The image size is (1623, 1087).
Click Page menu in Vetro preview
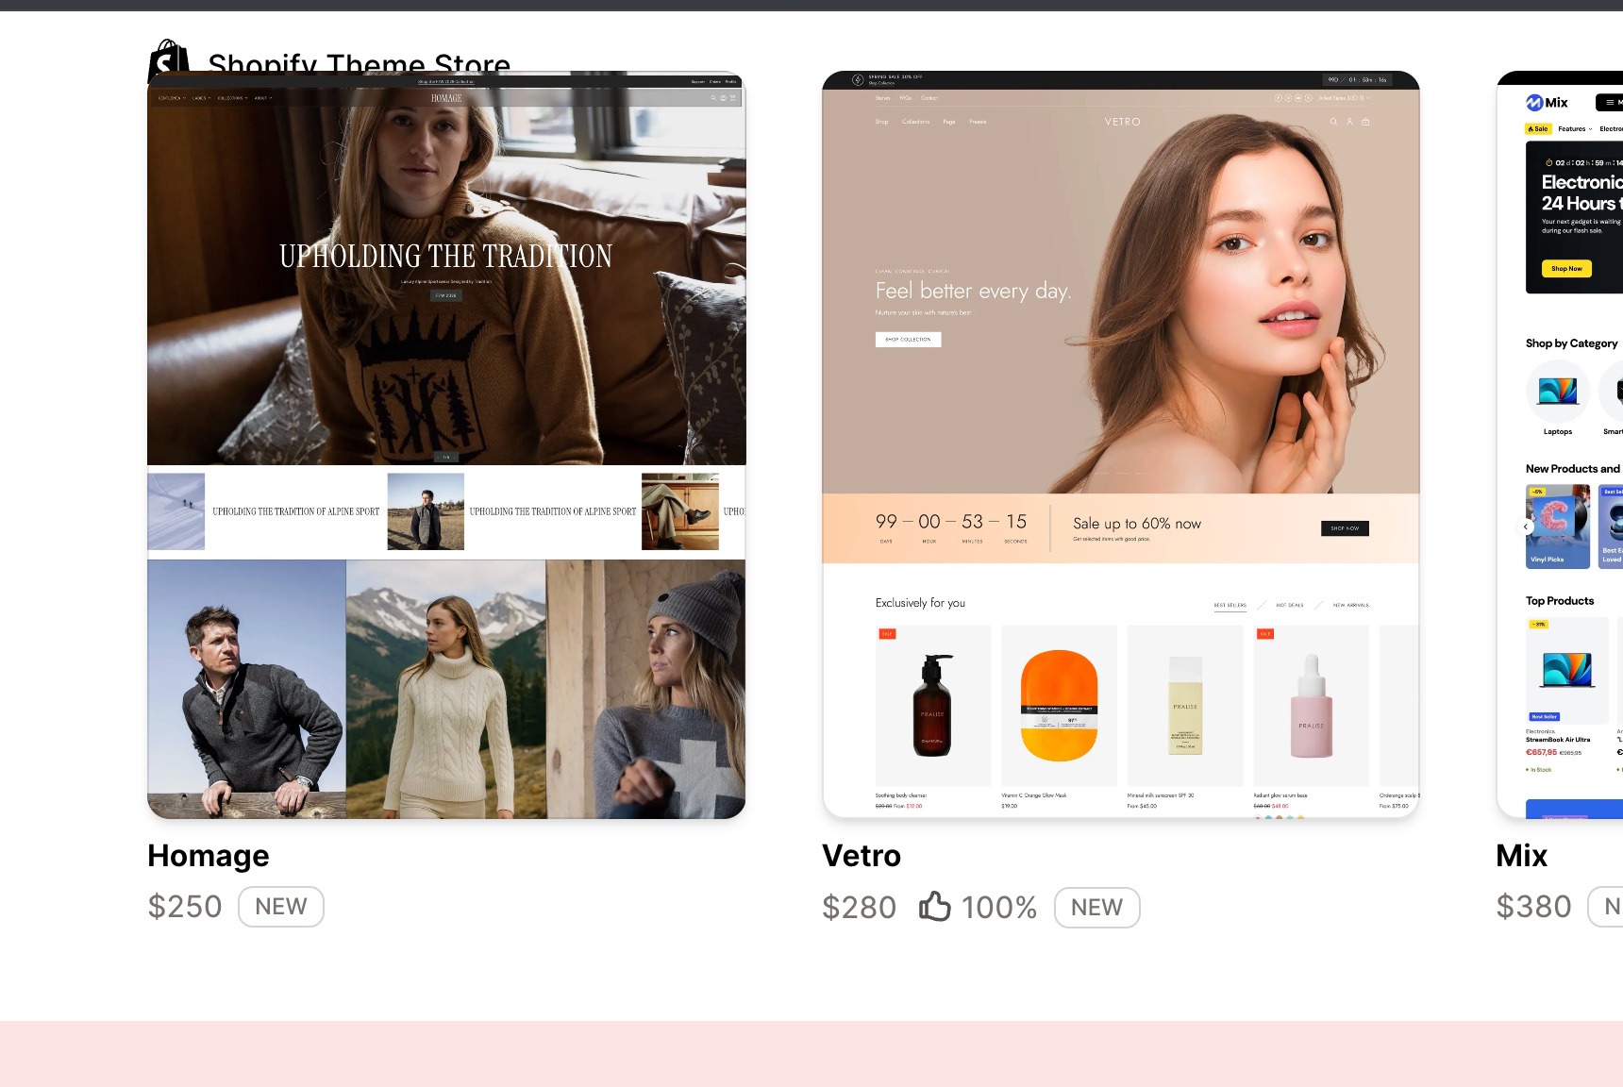(x=949, y=122)
